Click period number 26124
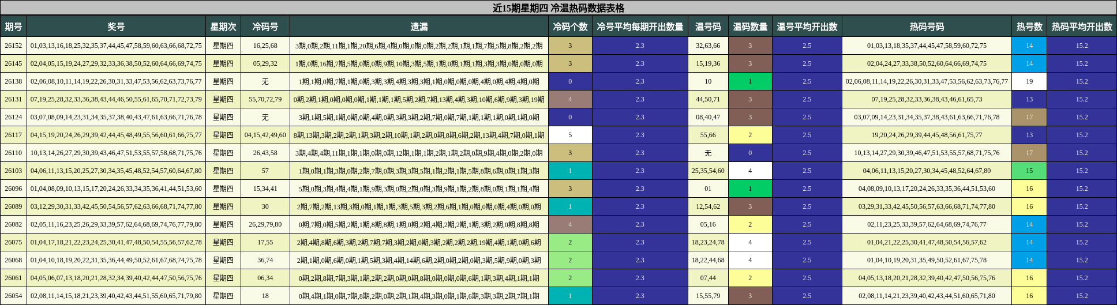The image size is (1117, 305). tap(13, 117)
